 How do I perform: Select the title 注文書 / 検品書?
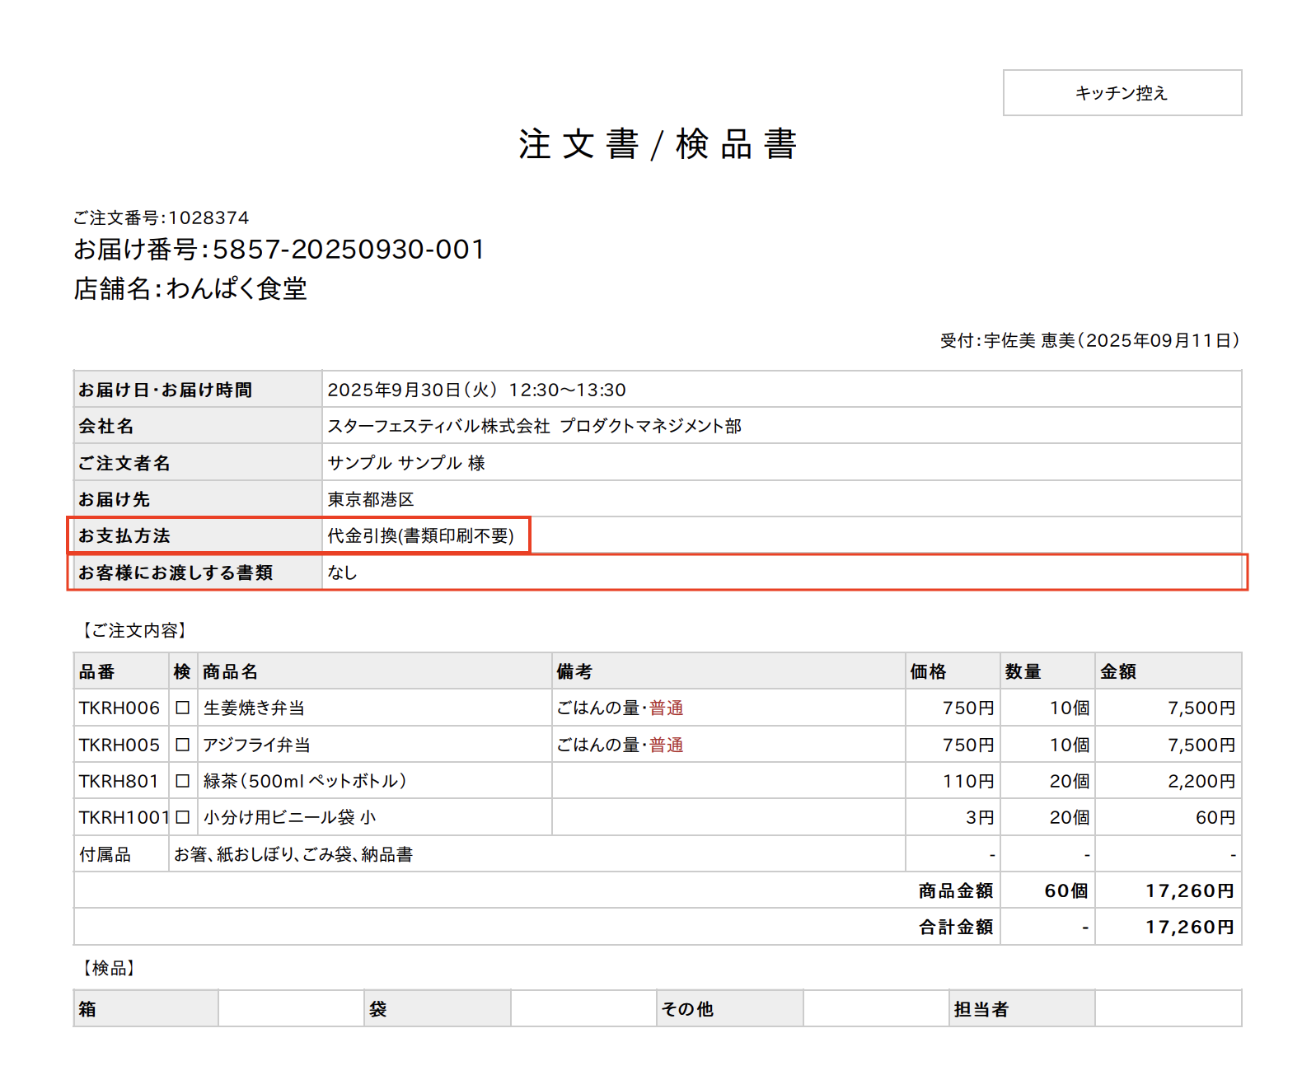click(657, 144)
